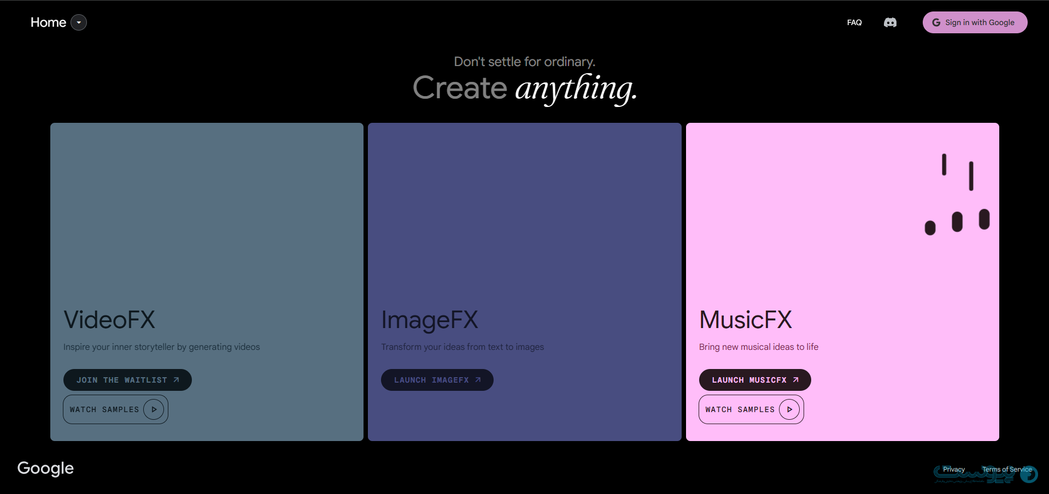Click the Home title in the header
The height and width of the screenshot is (494, 1049).
[x=48, y=22]
